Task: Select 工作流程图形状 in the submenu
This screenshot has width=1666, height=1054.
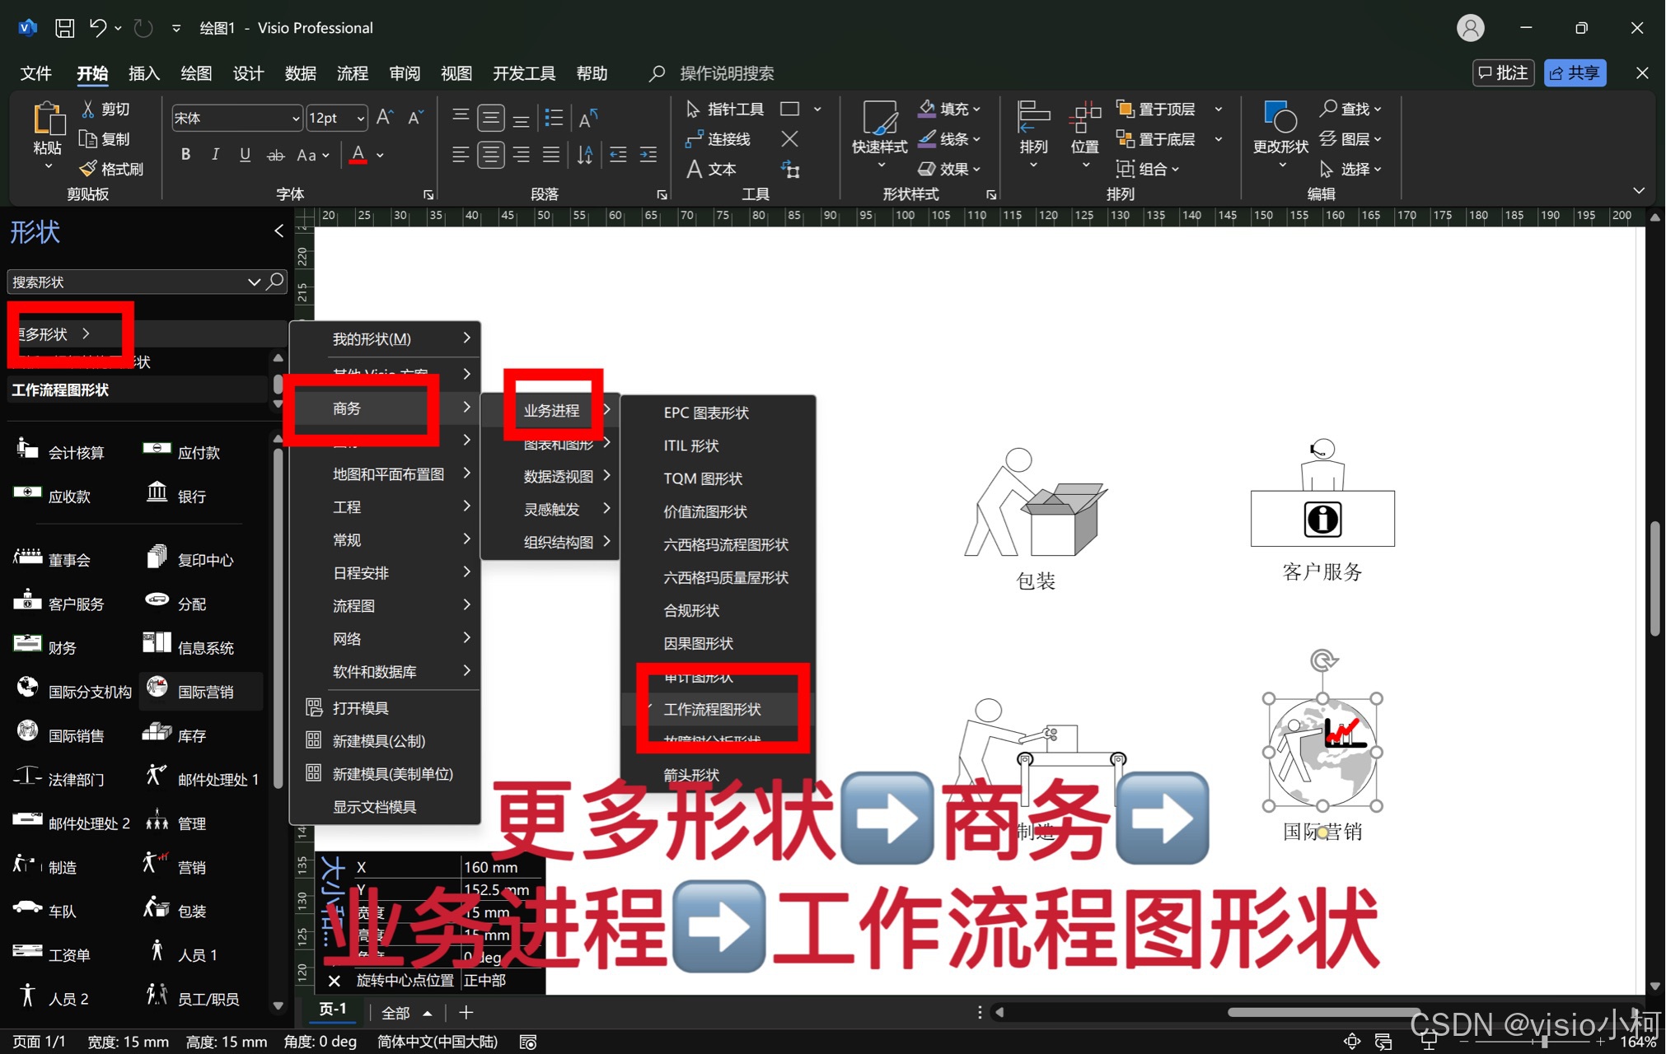Action: (x=713, y=709)
